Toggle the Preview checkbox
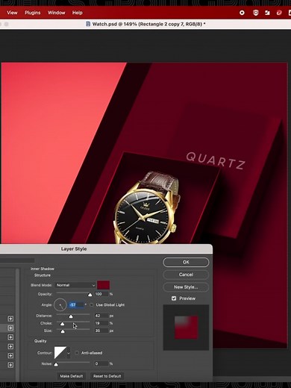 (174, 298)
